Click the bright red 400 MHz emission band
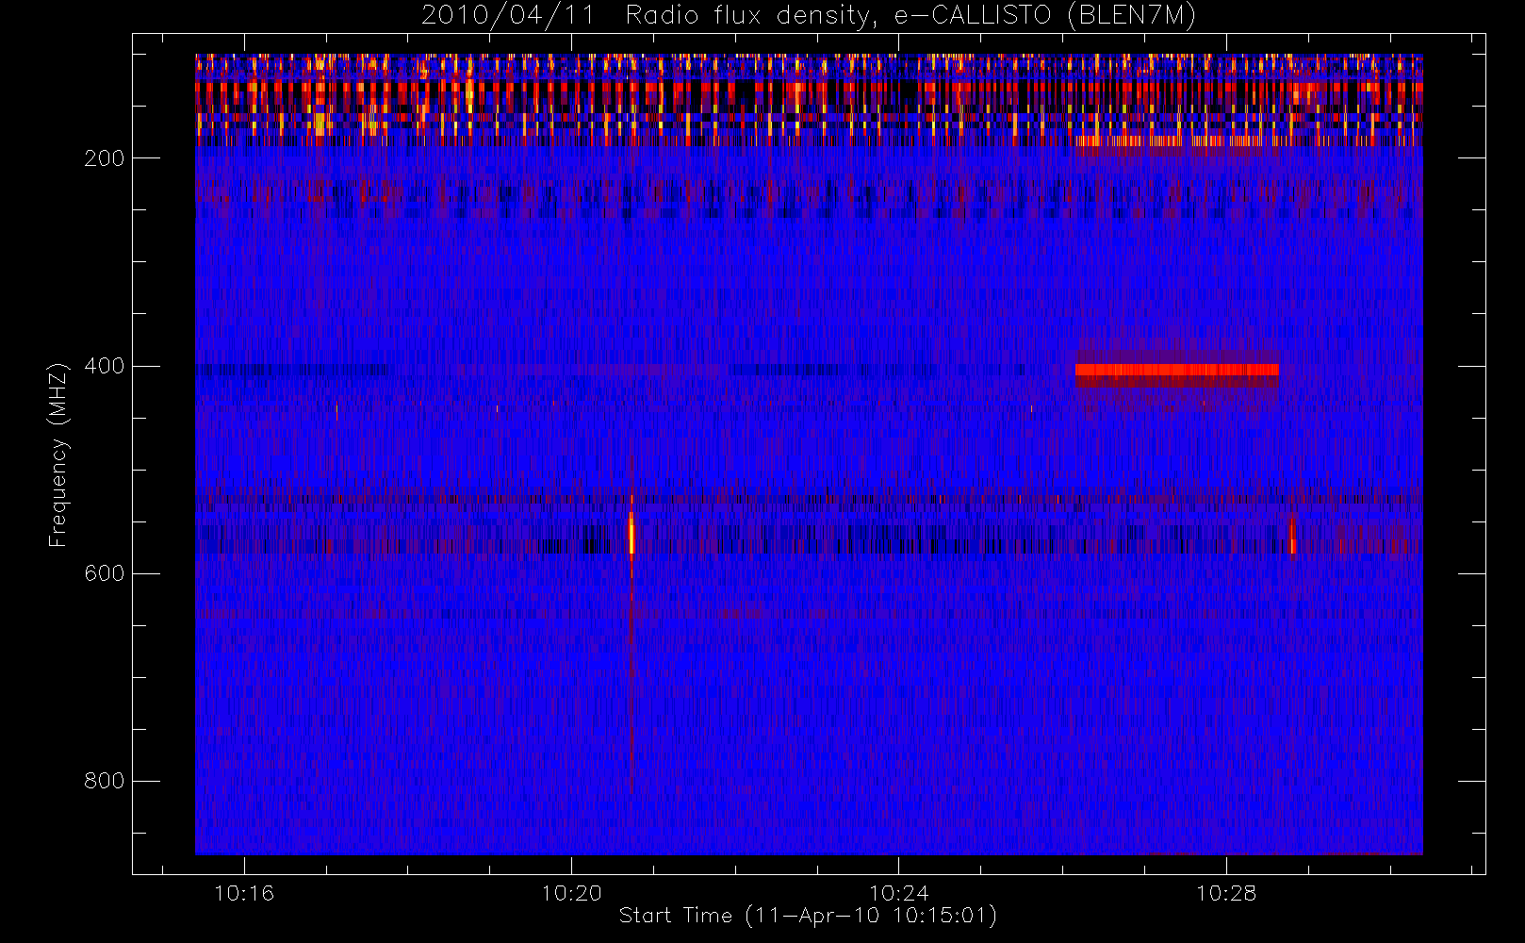This screenshot has height=943, width=1525. (1177, 370)
